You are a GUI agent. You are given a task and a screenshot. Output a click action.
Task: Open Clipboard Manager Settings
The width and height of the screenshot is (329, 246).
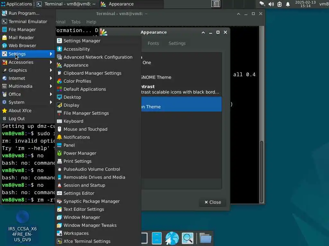98,73
